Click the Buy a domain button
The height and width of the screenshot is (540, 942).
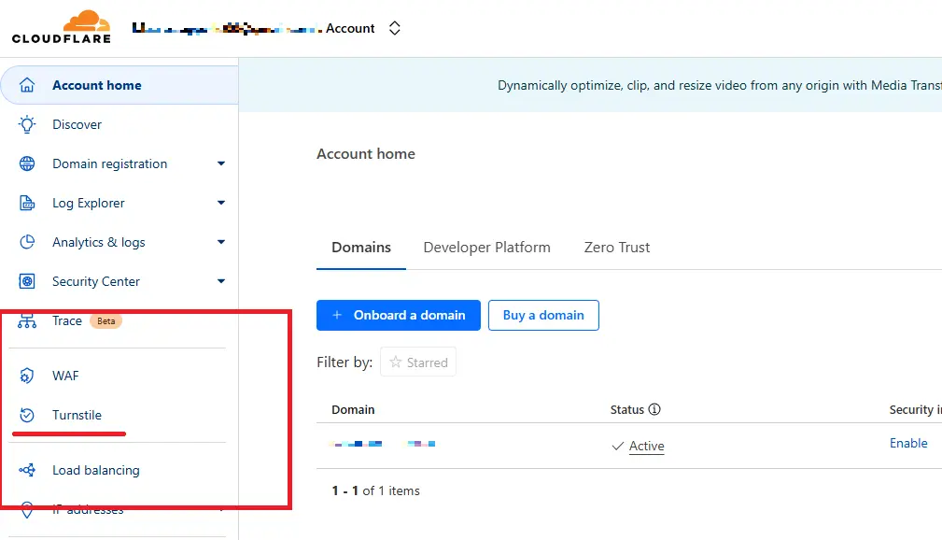[543, 315]
